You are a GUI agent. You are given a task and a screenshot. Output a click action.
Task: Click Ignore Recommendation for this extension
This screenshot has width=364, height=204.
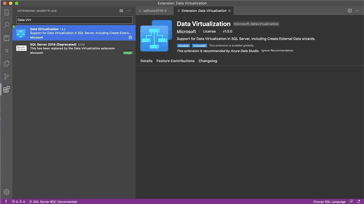(277, 50)
